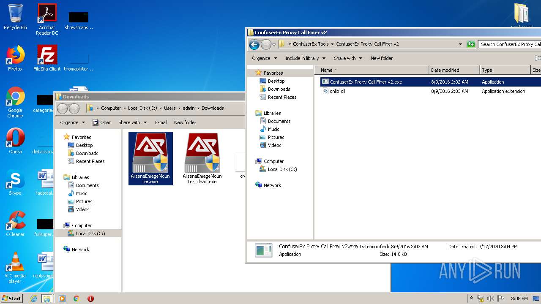Screen dimensions: 541x304
Task: Click ConfuserEx Tools breadcrumb
Action: tap(311, 44)
